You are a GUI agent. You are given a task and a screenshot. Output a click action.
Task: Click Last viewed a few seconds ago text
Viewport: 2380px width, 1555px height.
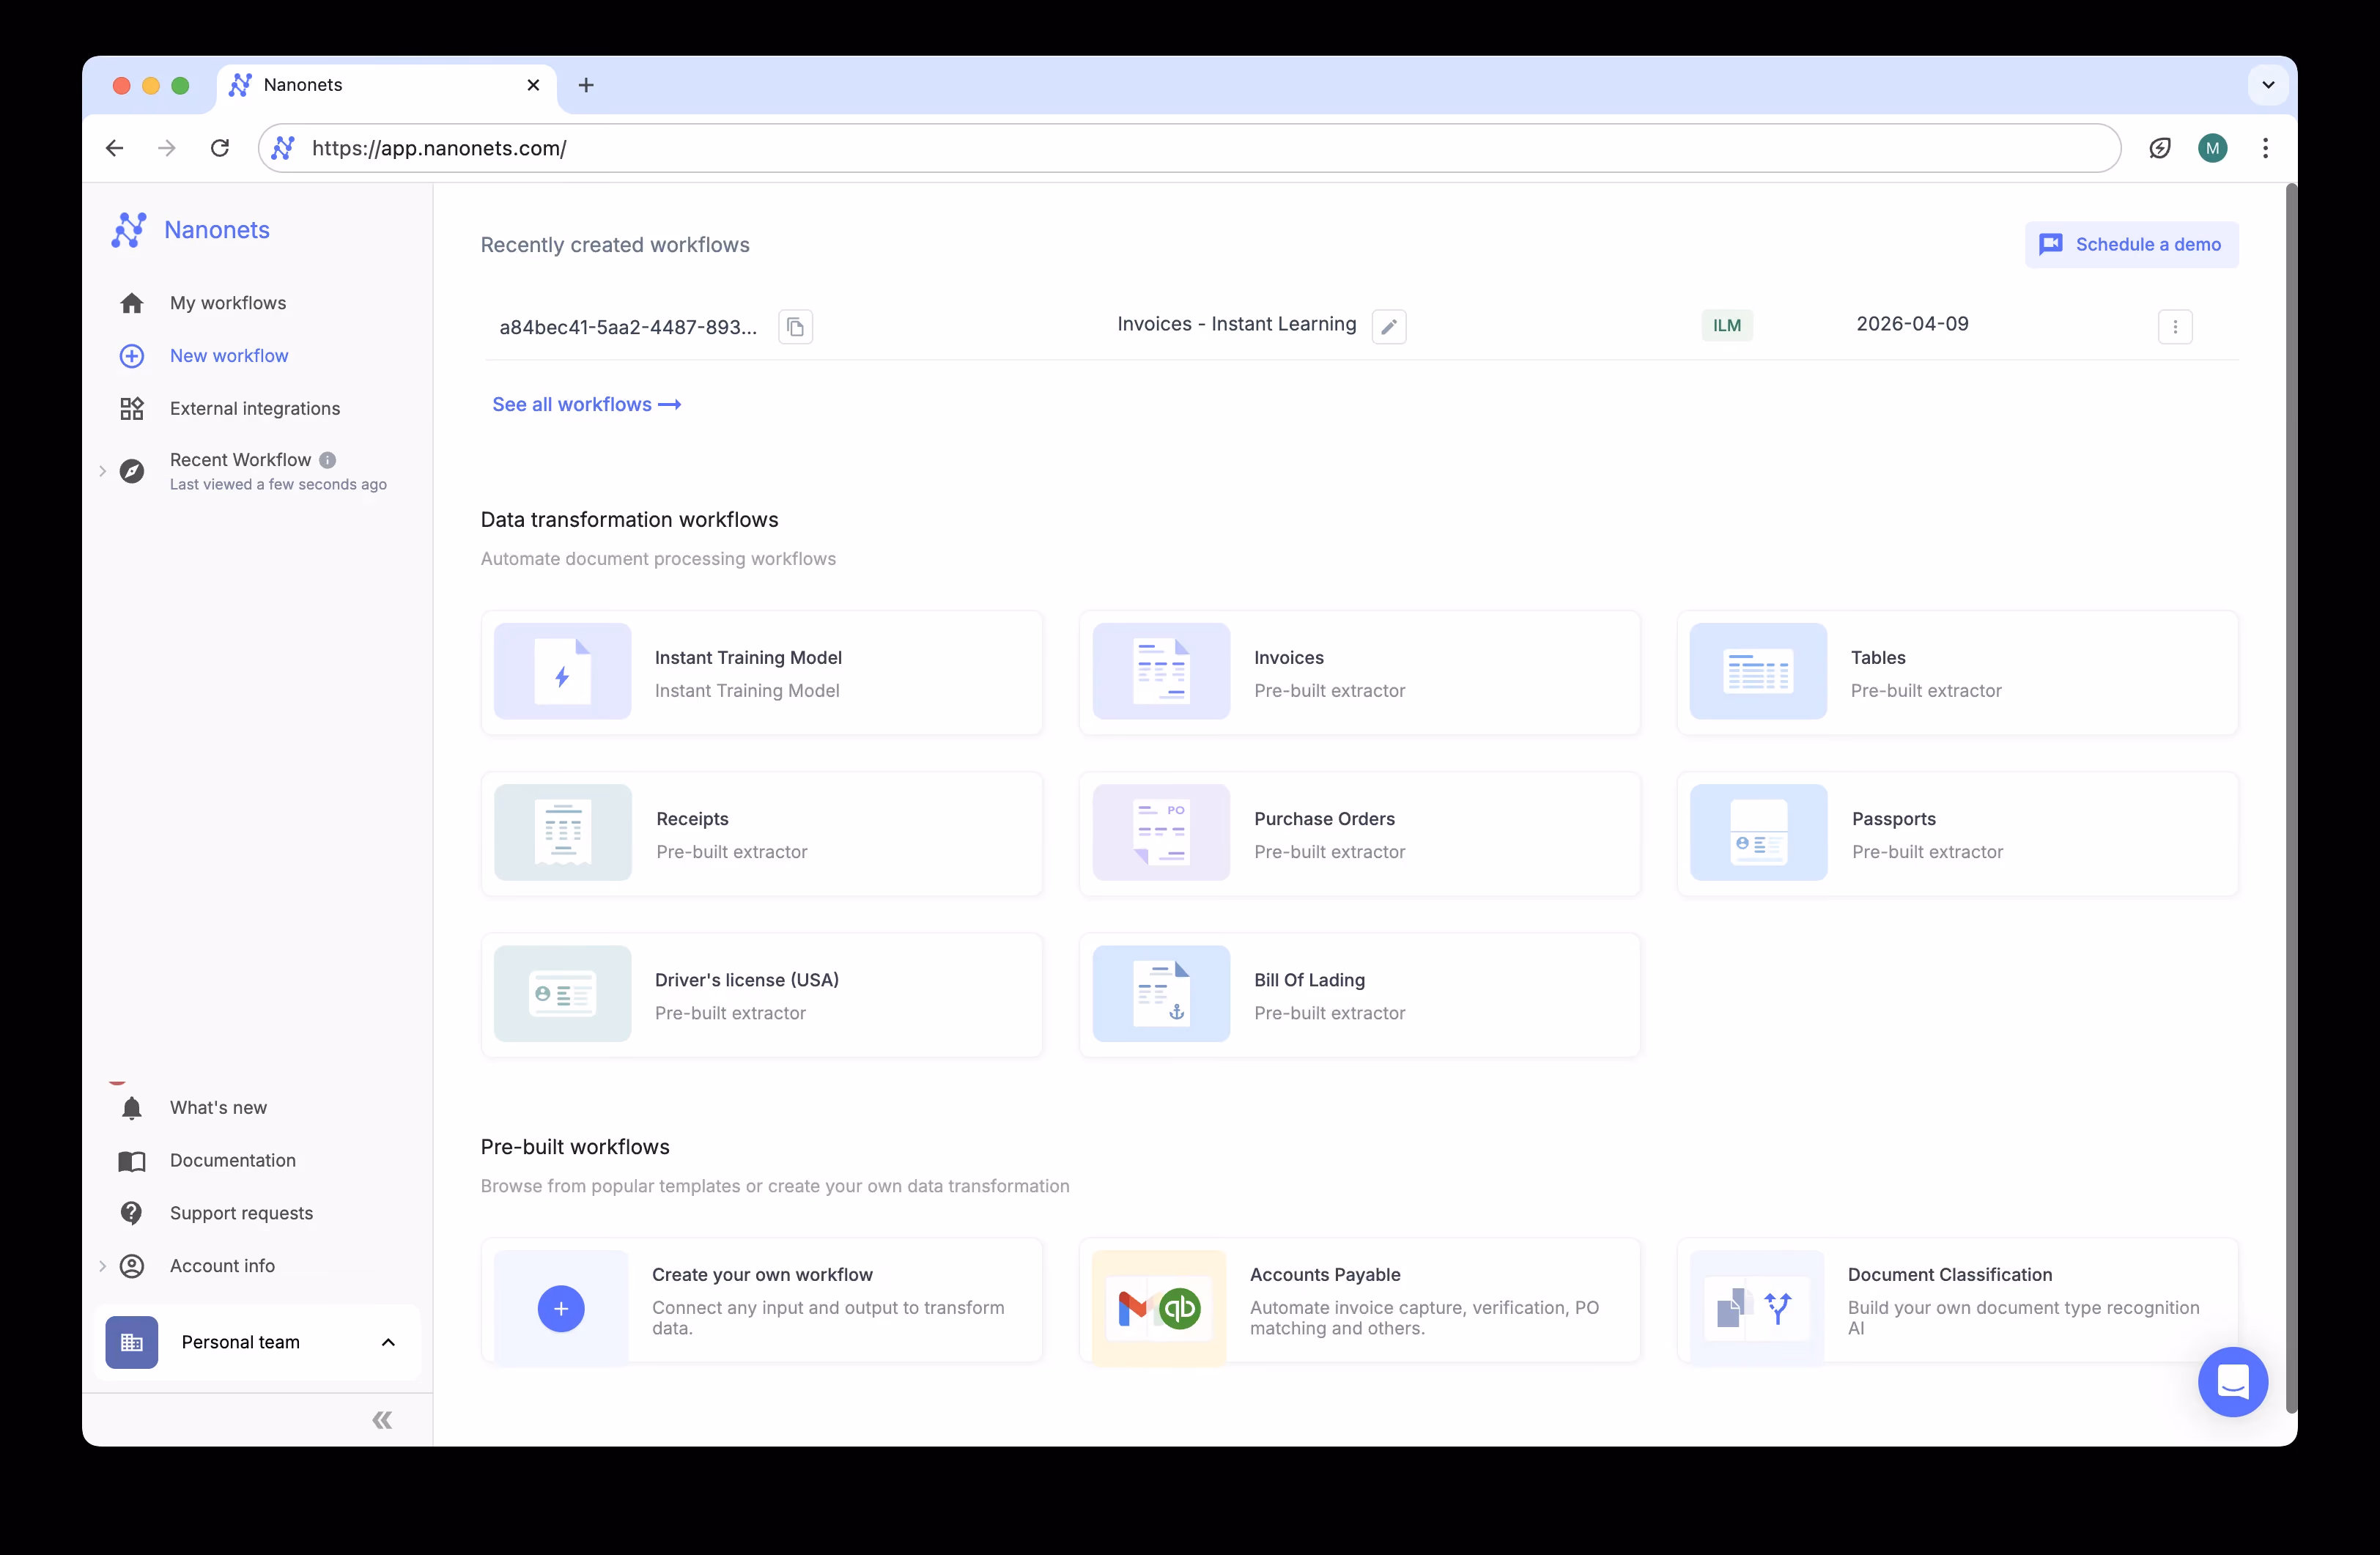point(278,484)
